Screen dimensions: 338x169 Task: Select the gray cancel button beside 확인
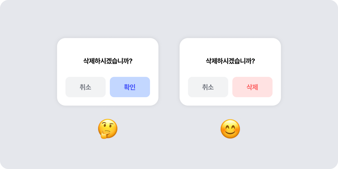click(x=86, y=87)
